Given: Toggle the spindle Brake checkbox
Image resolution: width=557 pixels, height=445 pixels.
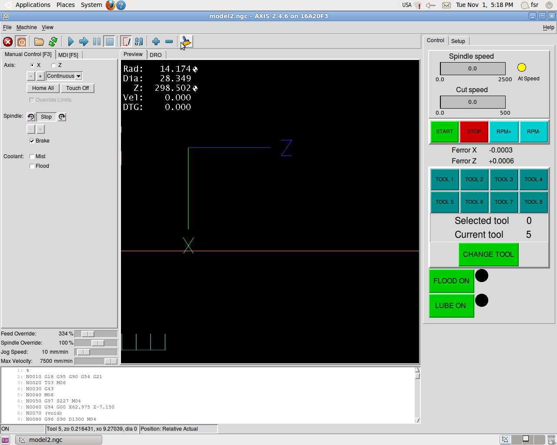Looking at the screenshot, I should (32, 141).
